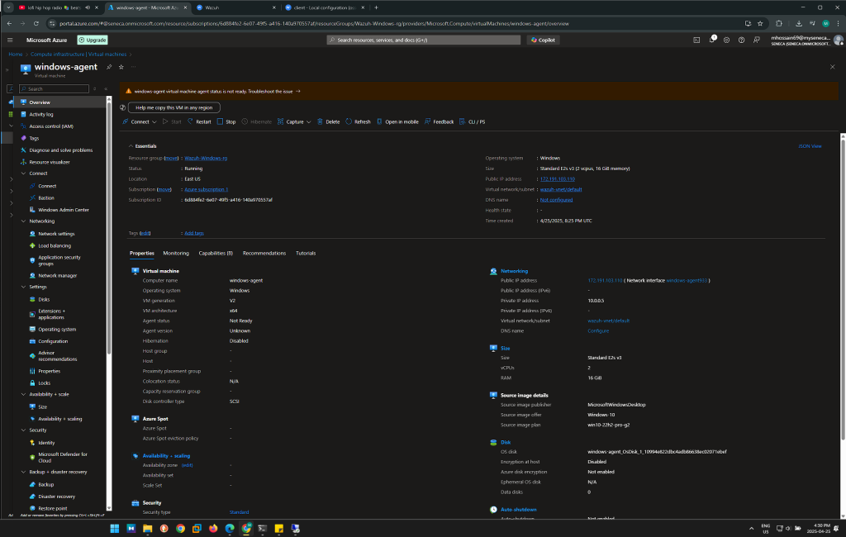Screen dimensions: 846x537
Task: Add windows-agent to favorites with the star
Action: (x=121, y=67)
